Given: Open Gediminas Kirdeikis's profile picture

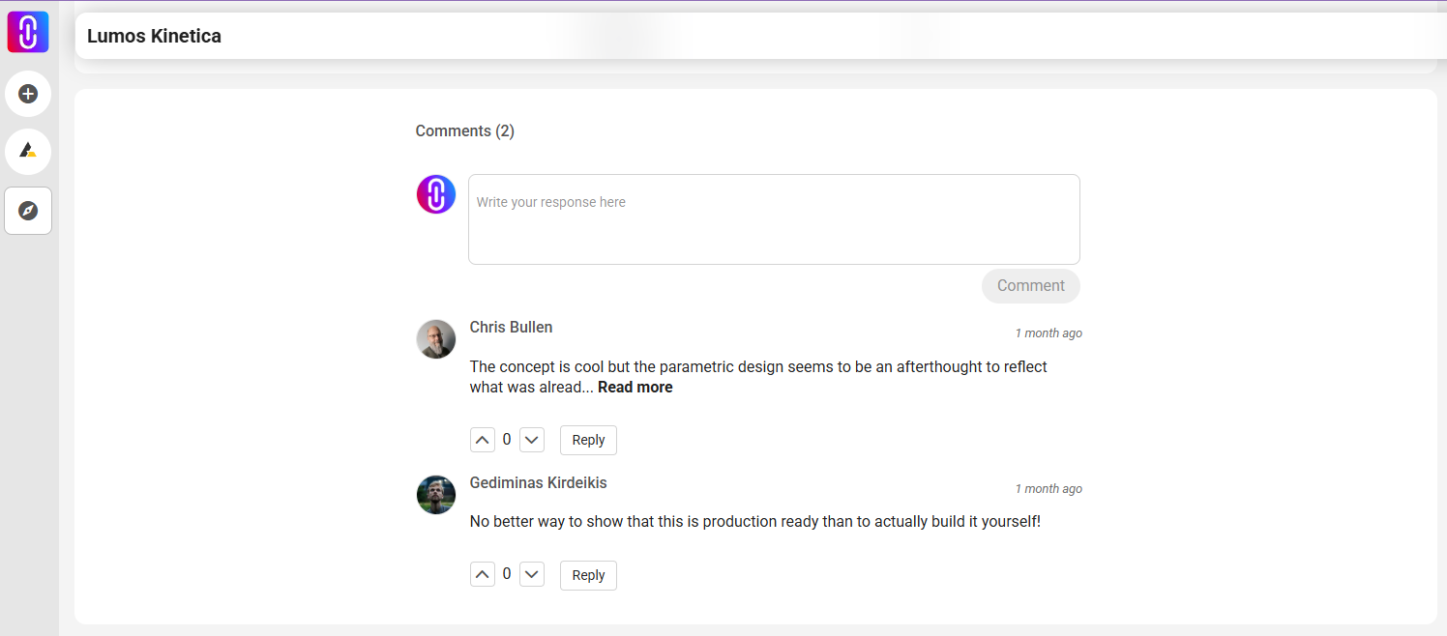Looking at the screenshot, I should coord(435,495).
